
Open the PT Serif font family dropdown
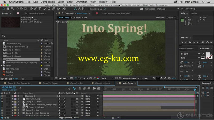(190, 54)
